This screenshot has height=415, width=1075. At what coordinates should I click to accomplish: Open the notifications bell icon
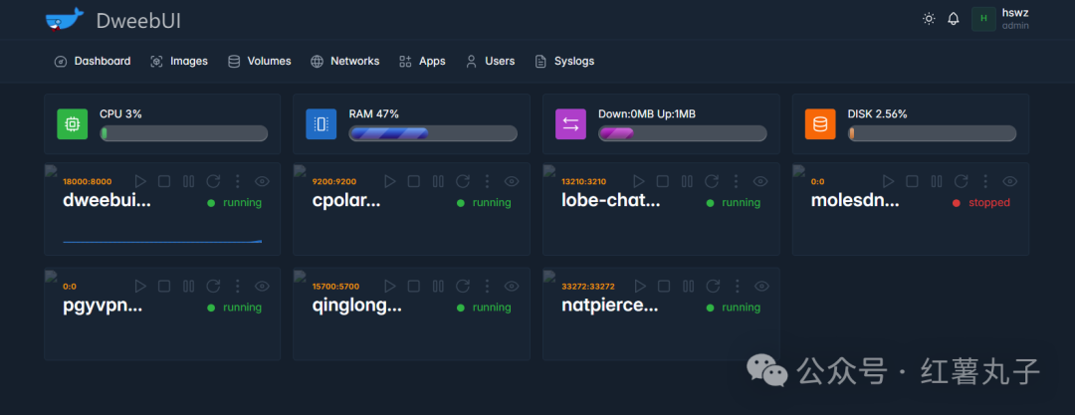click(953, 19)
